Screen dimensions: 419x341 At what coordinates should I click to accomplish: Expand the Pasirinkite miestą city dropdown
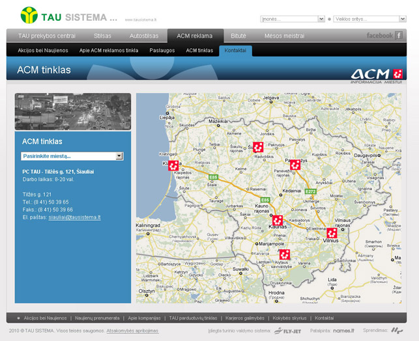click(x=72, y=156)
